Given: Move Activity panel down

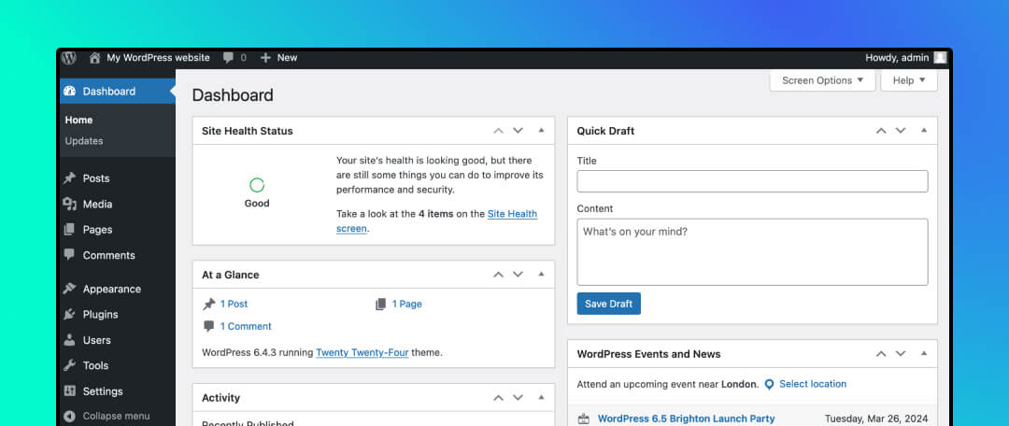Looking at the screenshot, I should pyautogui.click(x=518, y=398).
